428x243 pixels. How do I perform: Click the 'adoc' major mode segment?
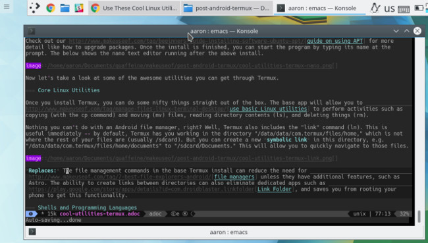pyautogui.click(x=155, y=214)
